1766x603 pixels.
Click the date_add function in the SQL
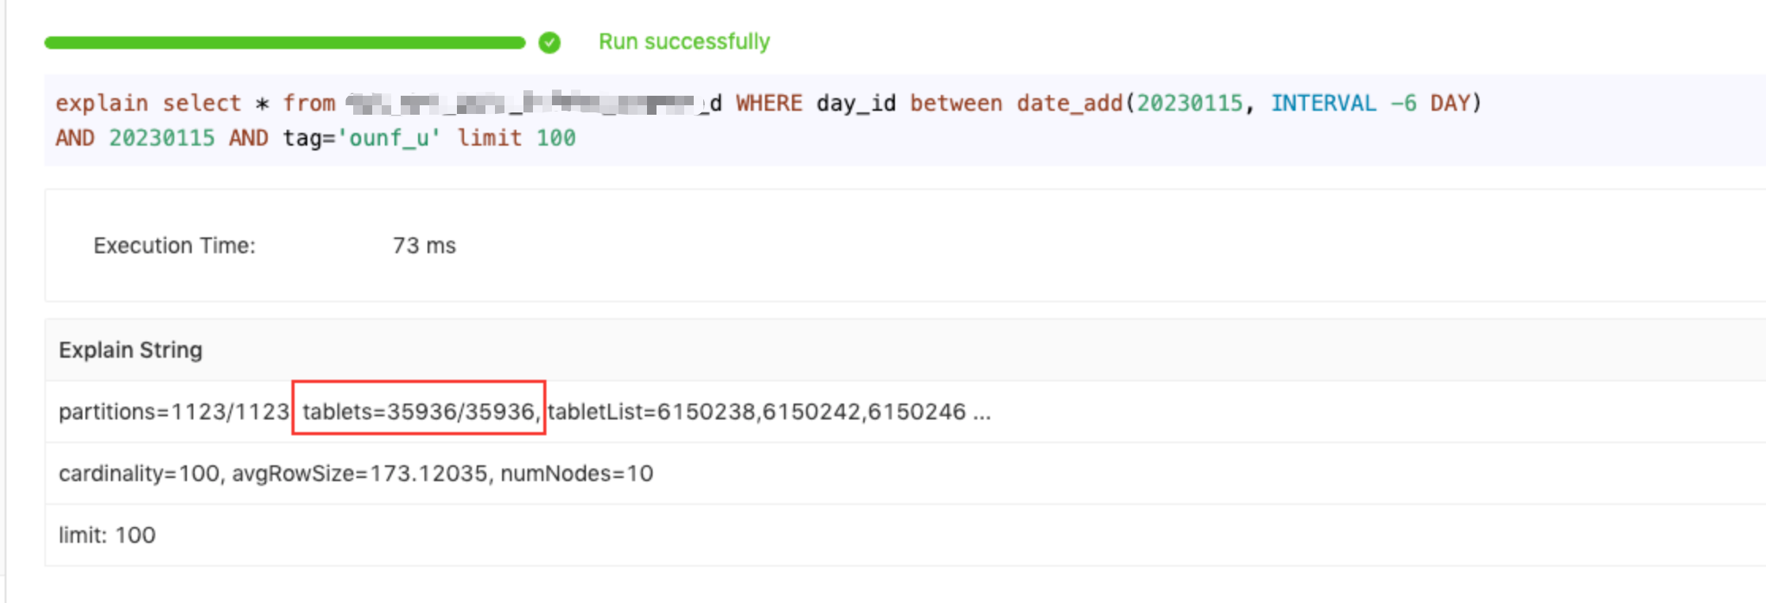point(1069,102)
